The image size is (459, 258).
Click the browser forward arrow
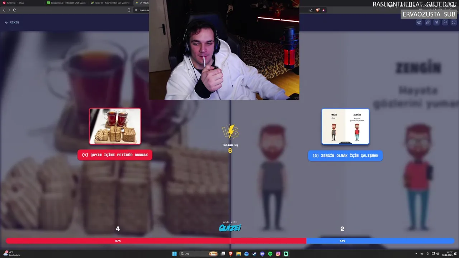9,10
